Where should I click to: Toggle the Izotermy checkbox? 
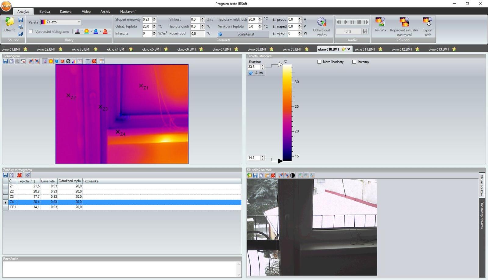pyautogui.click(x=354, y=62)
